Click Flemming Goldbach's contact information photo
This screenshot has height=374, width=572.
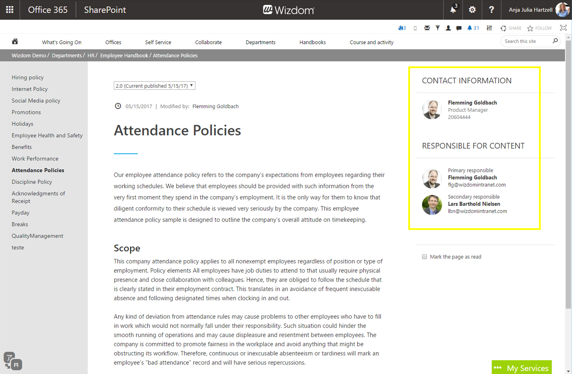coord(432,109)
